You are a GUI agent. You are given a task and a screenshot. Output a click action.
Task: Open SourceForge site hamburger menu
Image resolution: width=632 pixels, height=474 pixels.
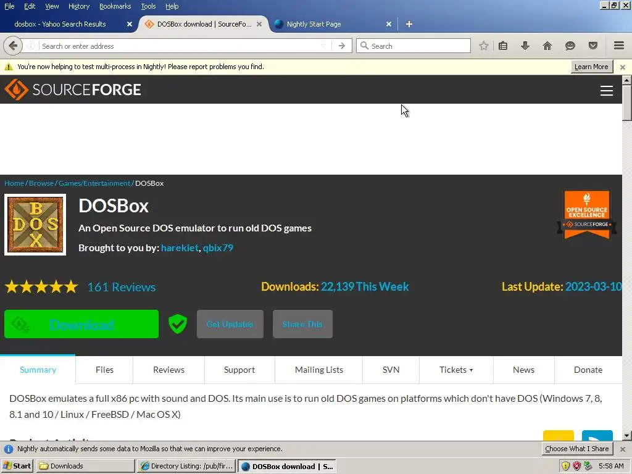pos(606,91)
